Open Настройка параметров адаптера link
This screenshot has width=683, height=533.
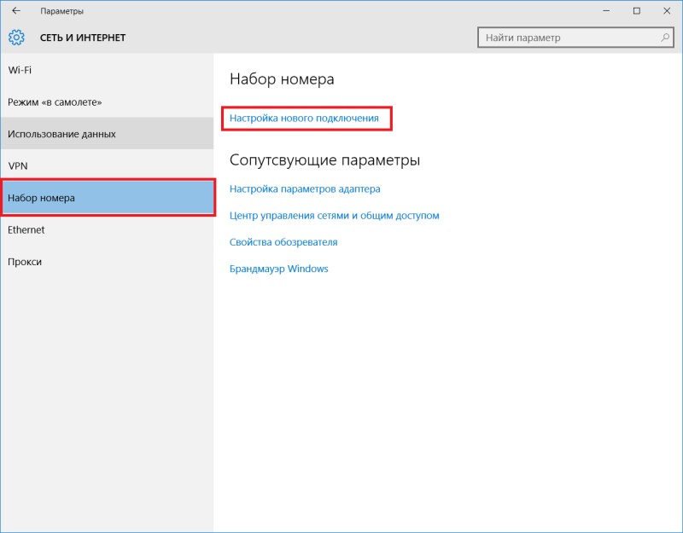305,189
